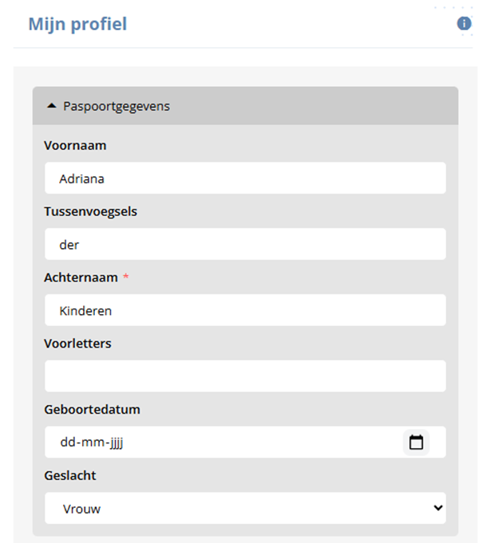The width and height of the screenshot is (490, 543).
Task: Click the Voorletters label
Action: (x=78, y=344)
